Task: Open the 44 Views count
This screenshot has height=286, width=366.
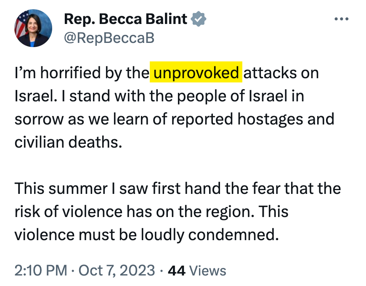Action: (x=197, y=270)
